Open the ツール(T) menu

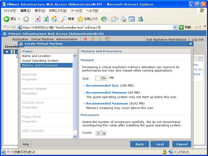tap(76, 11)
